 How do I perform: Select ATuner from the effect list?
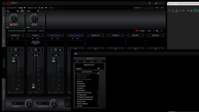[x=80, y=106]
